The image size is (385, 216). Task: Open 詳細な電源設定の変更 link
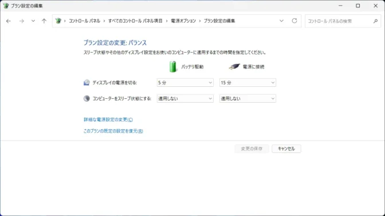pyautogui.click(x=108, y=119)
